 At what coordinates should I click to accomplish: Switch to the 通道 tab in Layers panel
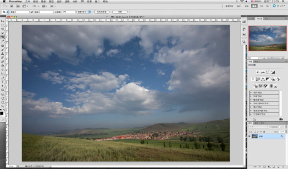[256, 123]
